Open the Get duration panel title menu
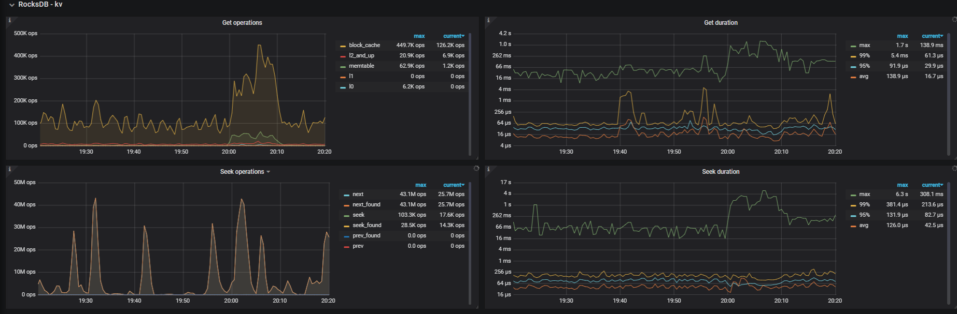 [720, 23]
